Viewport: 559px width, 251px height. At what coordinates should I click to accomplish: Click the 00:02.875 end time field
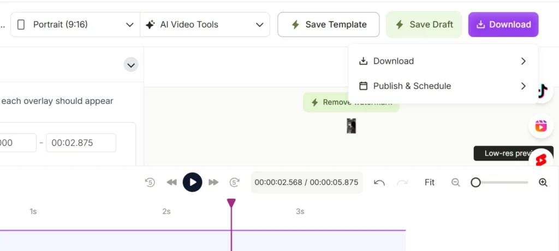tap(81, 143)
